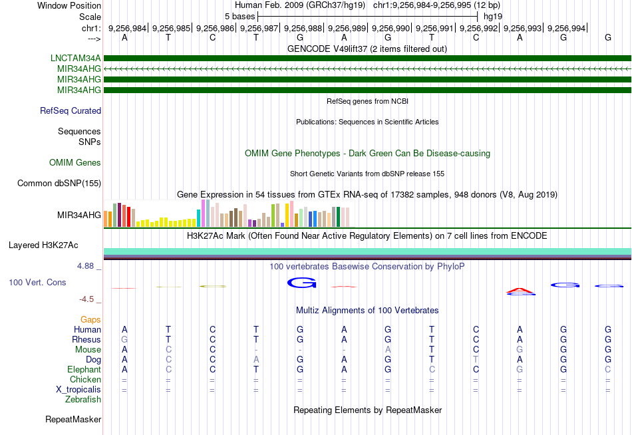Select the LNCTAM34A dark green gene bar
The width and height of the screenshot is (632, 435).
point(367,58)
